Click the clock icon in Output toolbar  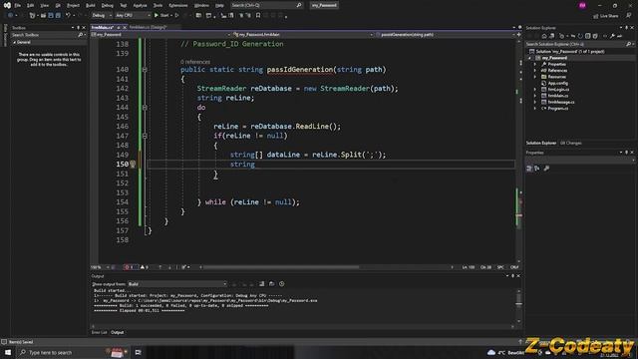tap(281, 284)
